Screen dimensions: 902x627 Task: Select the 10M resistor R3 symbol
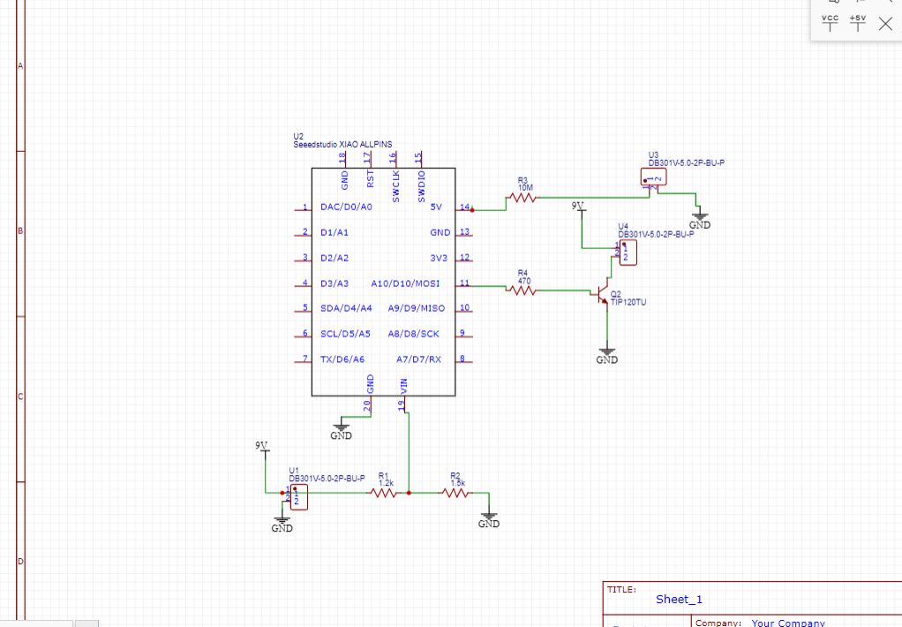pos(522,198)
